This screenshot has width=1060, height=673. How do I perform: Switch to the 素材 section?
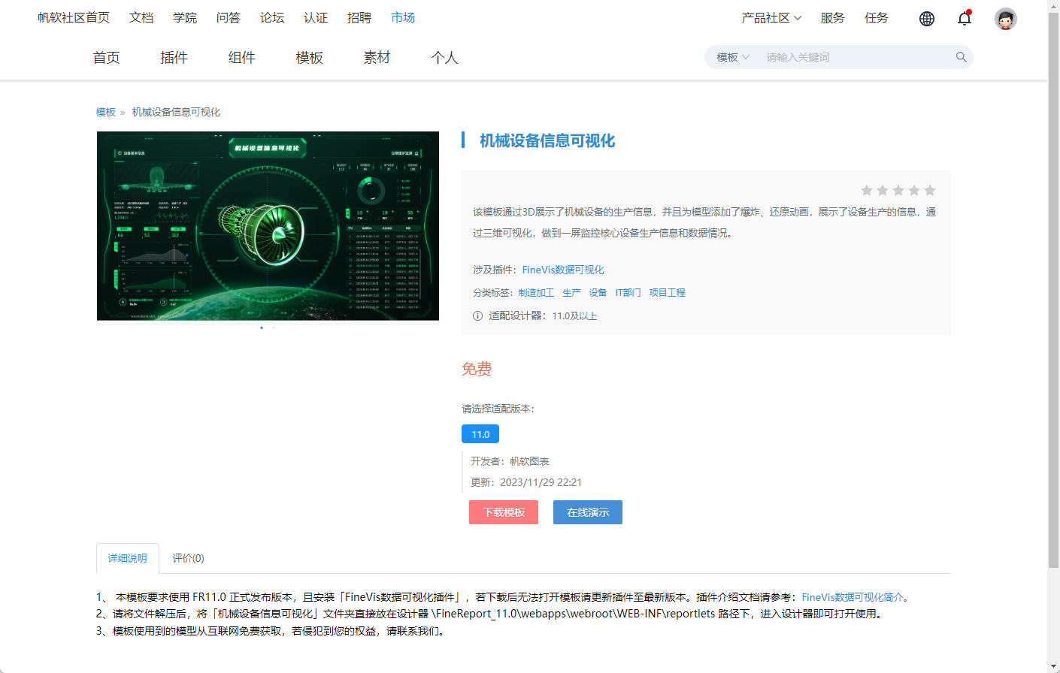tap(377, 58)
